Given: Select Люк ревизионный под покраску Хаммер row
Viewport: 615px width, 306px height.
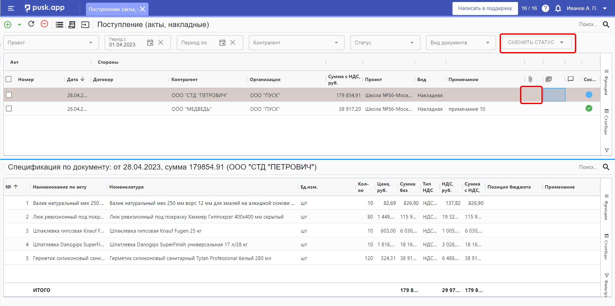Looking at the screenshot, I should click(x=302, y=217).
